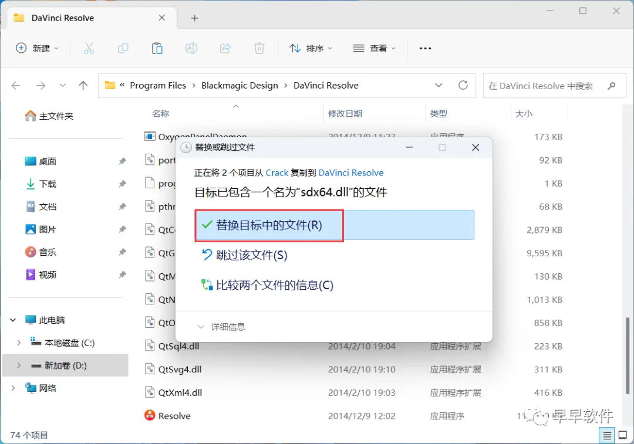
Task: Sort by the 修改日期 column header
Action: [x=345, y=114]
